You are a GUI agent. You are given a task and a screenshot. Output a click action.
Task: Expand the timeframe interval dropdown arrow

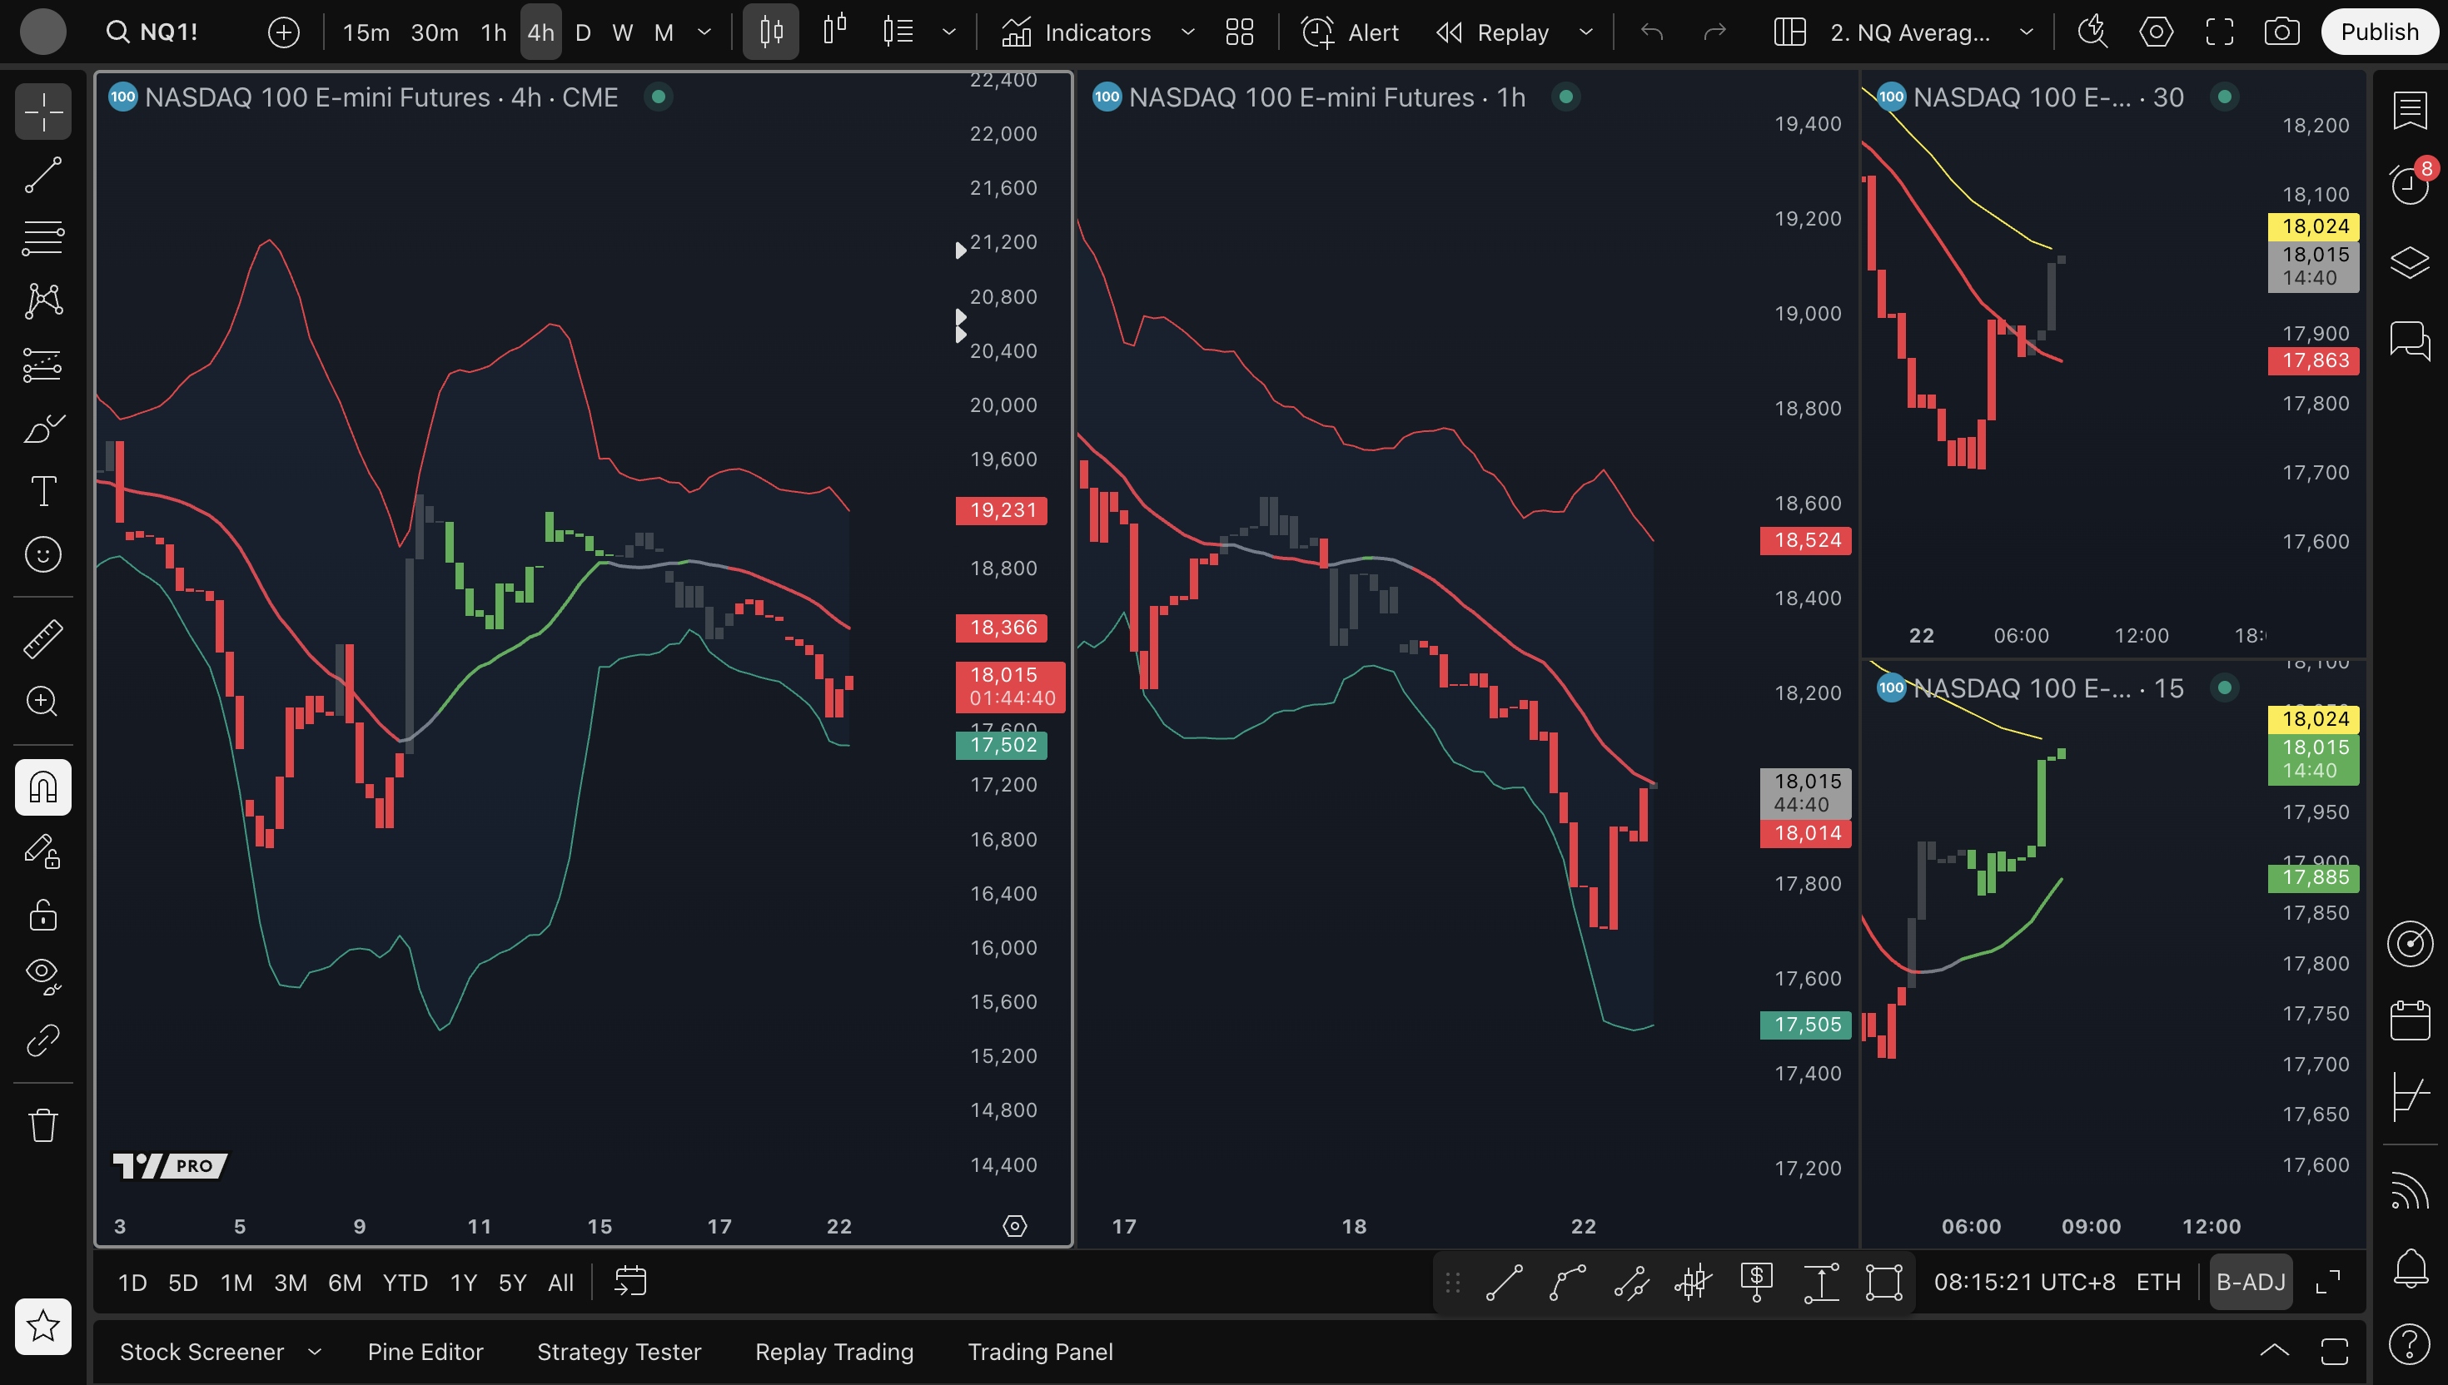[x=704, y=32]
